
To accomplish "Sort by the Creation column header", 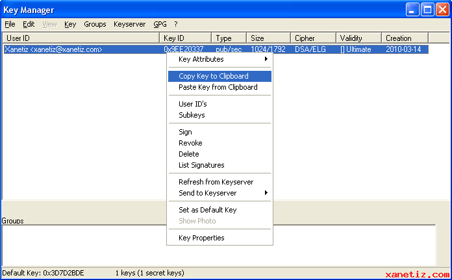I will coord(405,38).
